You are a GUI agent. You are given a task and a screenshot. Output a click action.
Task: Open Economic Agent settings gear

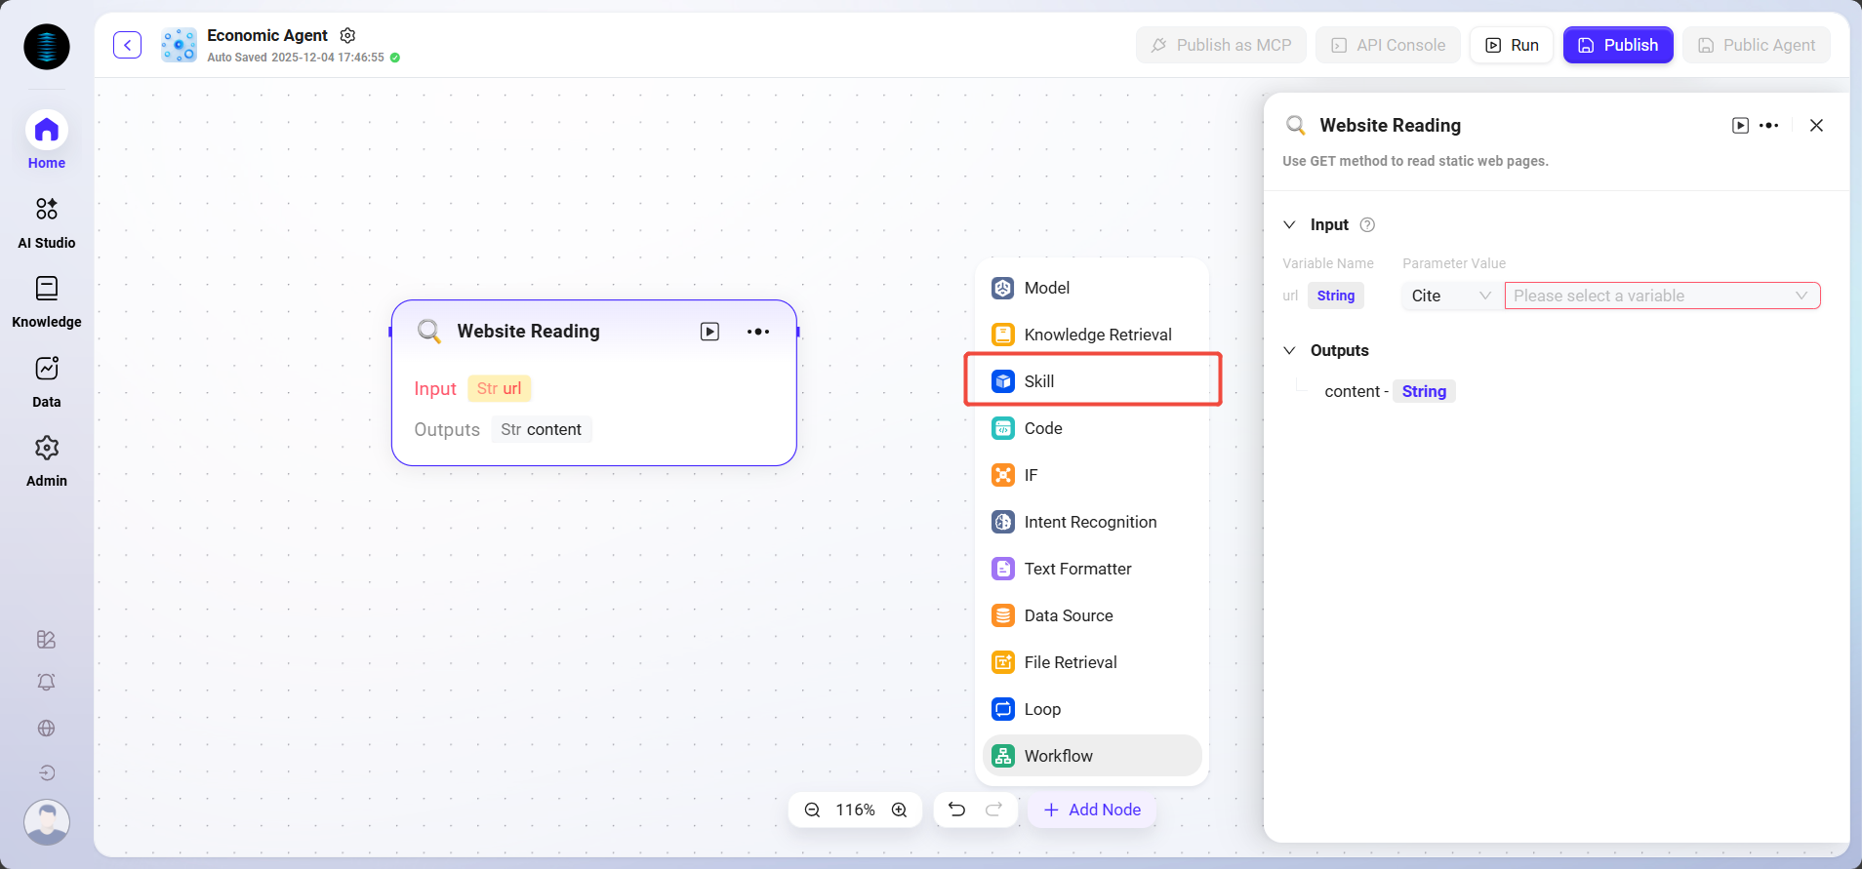click(347, 35)
